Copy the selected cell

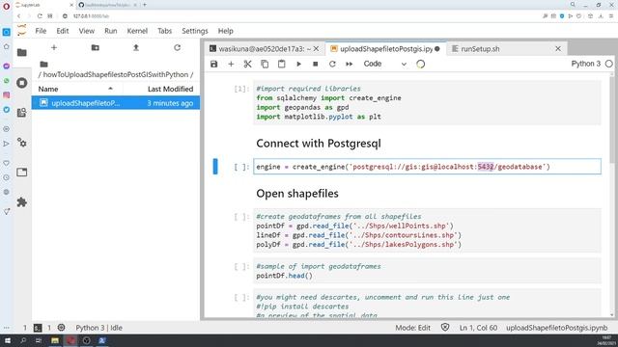tap(265, 64)
